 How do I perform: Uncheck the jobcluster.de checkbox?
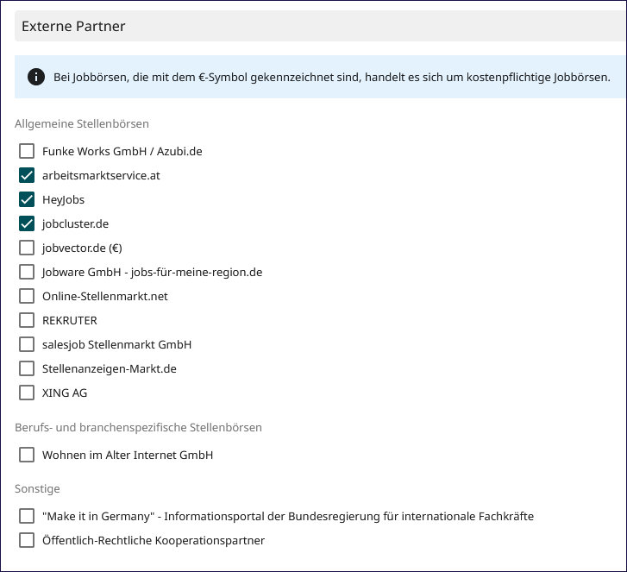tap(27, 223)
